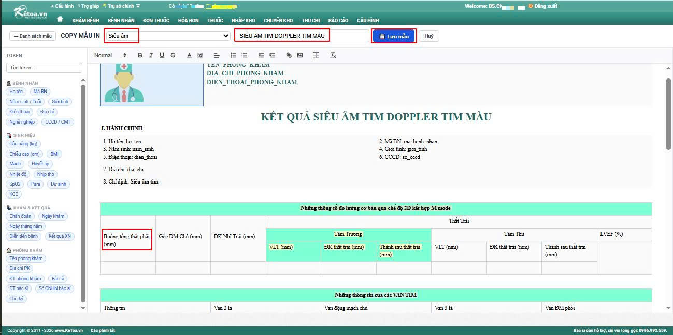Open the ĐƠN THUỐC menu
This screenshot has height=335, width=673.
click(x=156, y=20)
